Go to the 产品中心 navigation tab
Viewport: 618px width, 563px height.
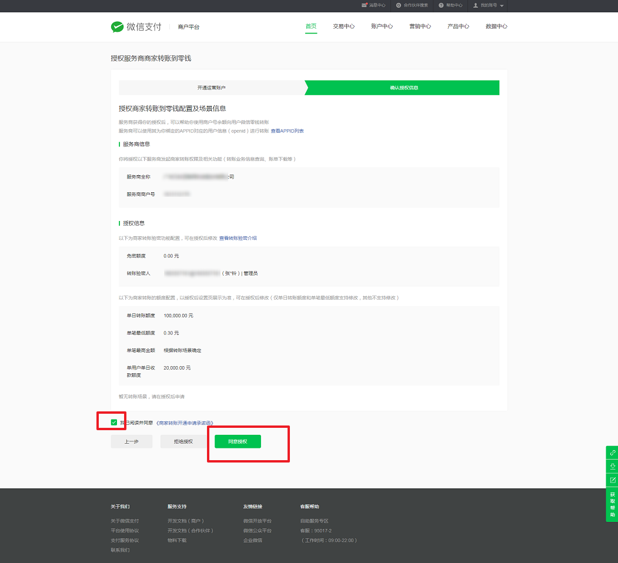click(x=458, y=26)
